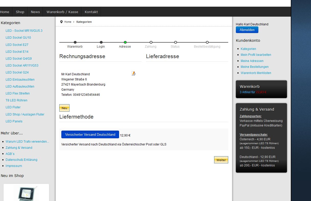
Task: Open category LED Panels
Action: point(14,121)
